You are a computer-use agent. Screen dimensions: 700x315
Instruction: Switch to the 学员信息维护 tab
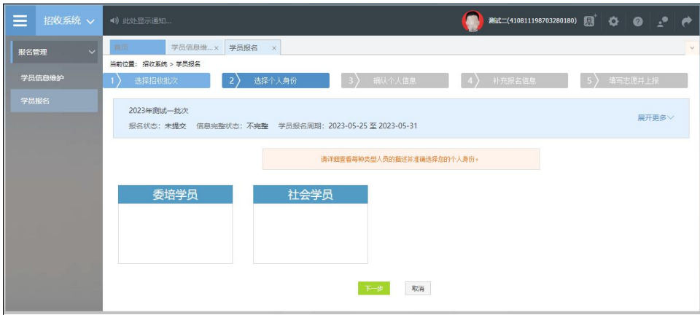click(192, 47)
